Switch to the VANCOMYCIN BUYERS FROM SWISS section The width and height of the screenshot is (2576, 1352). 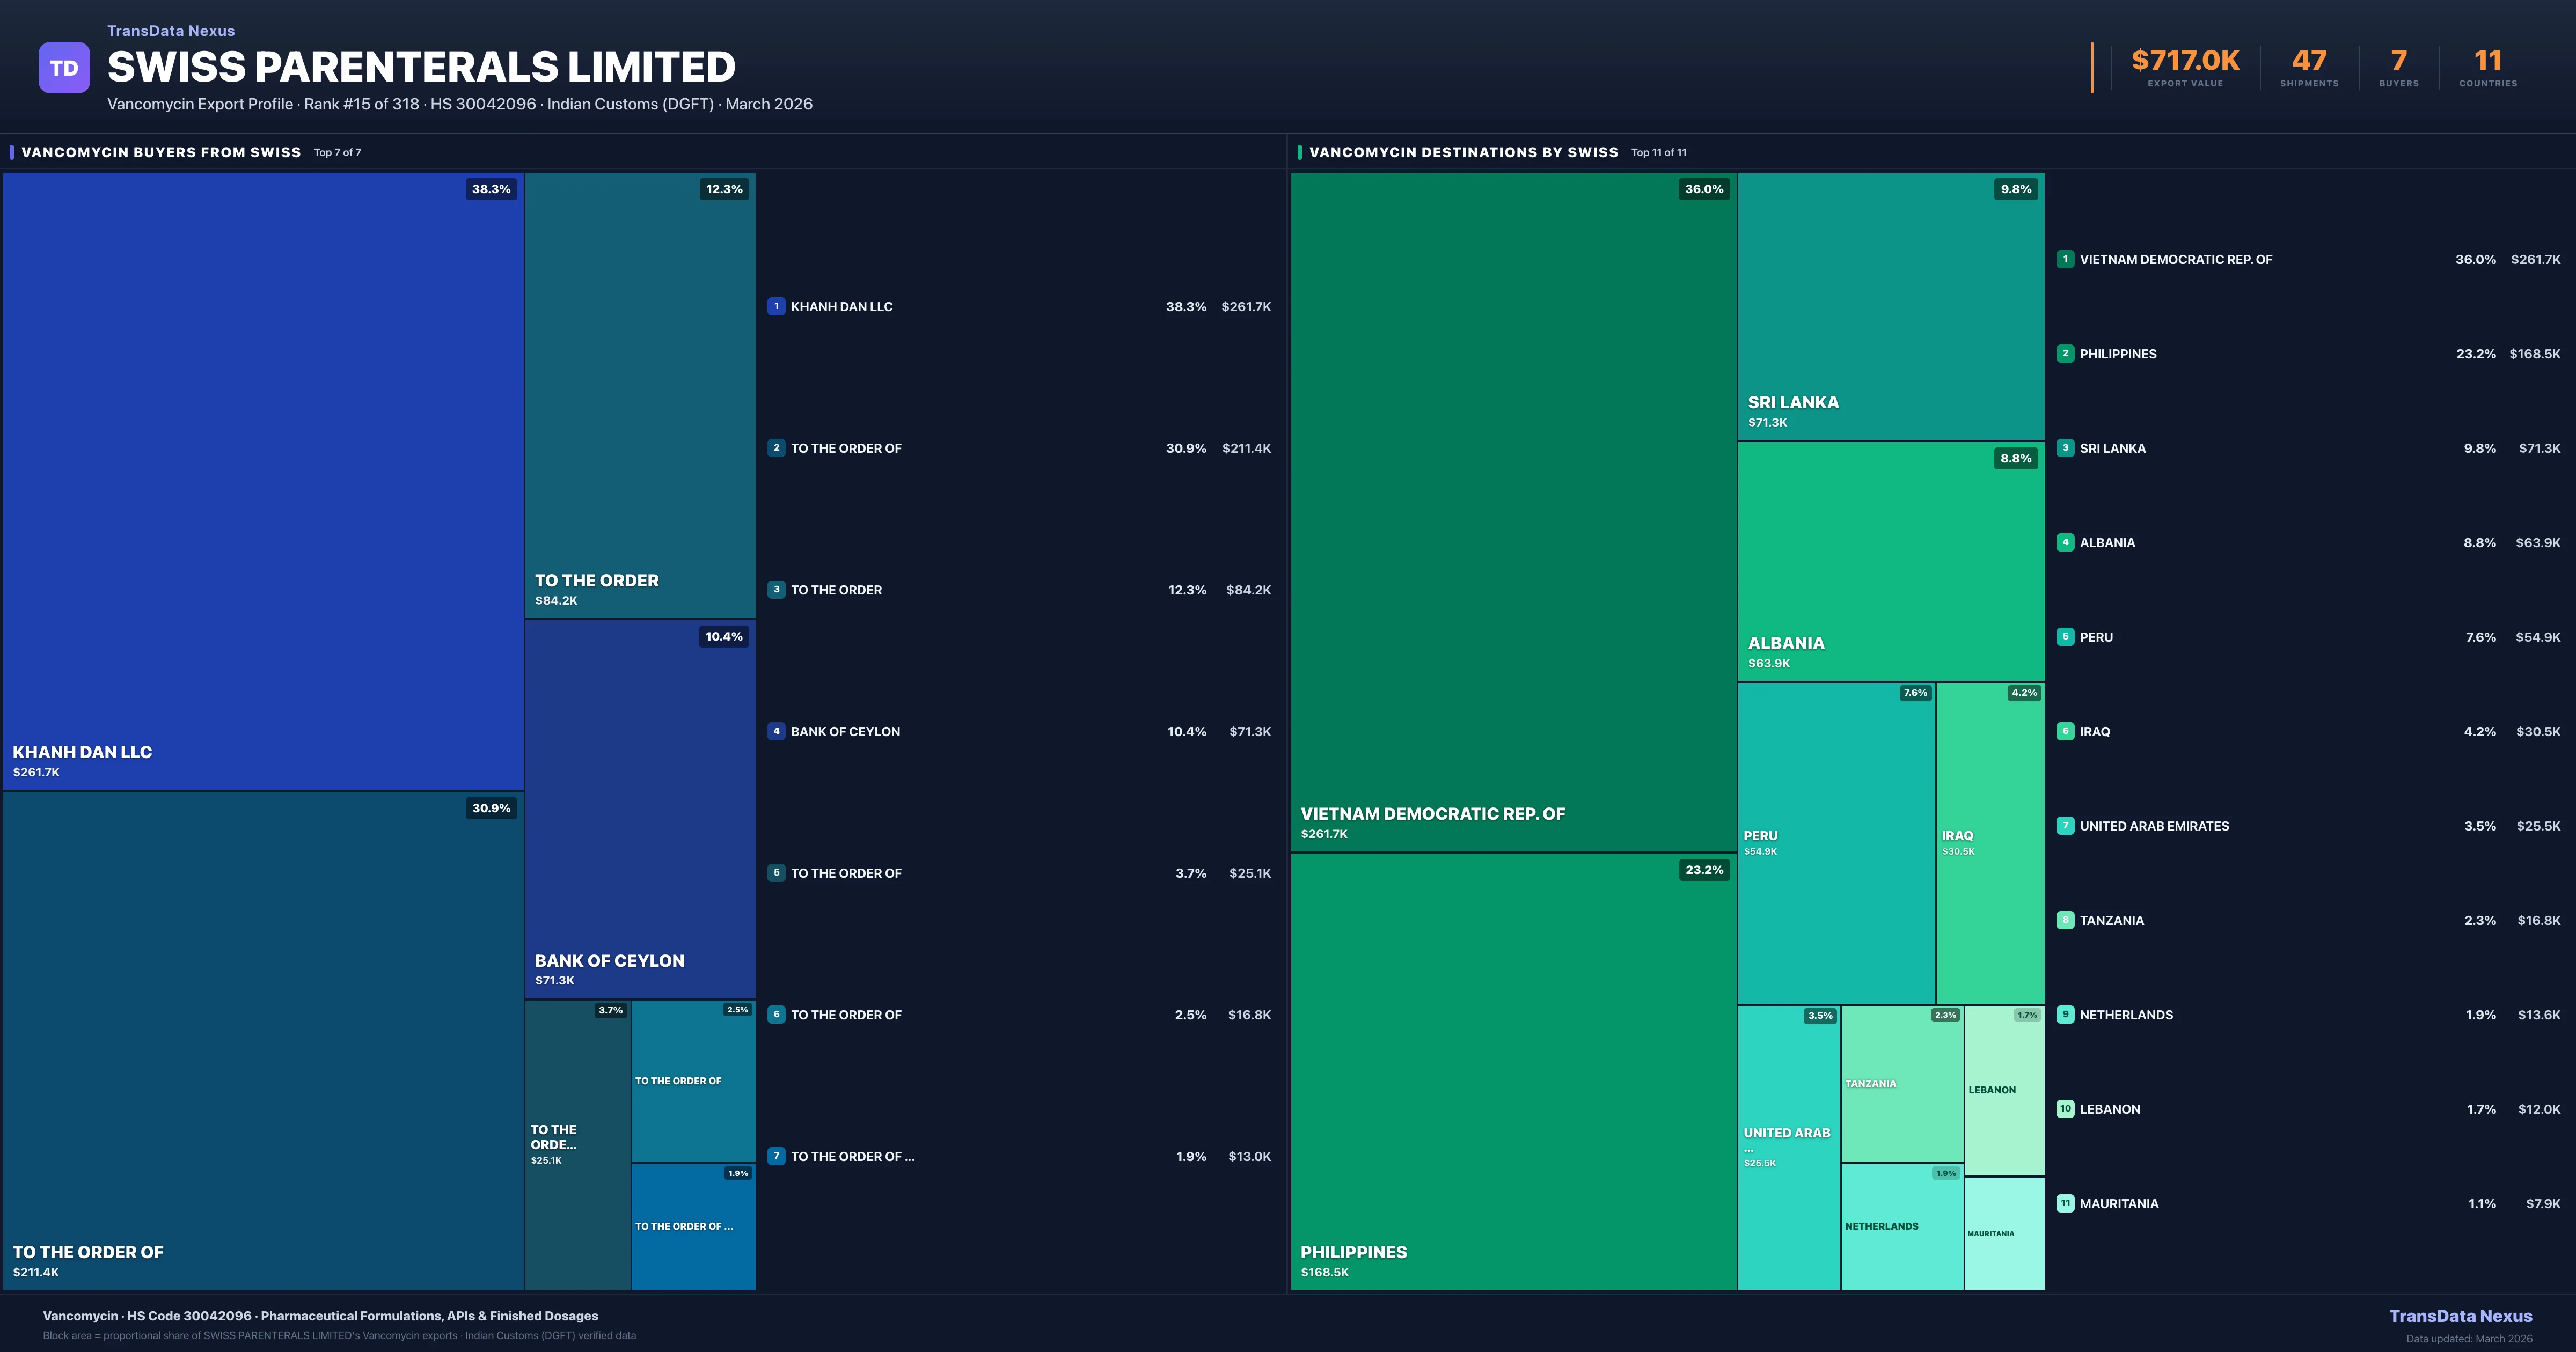point(161,152)
